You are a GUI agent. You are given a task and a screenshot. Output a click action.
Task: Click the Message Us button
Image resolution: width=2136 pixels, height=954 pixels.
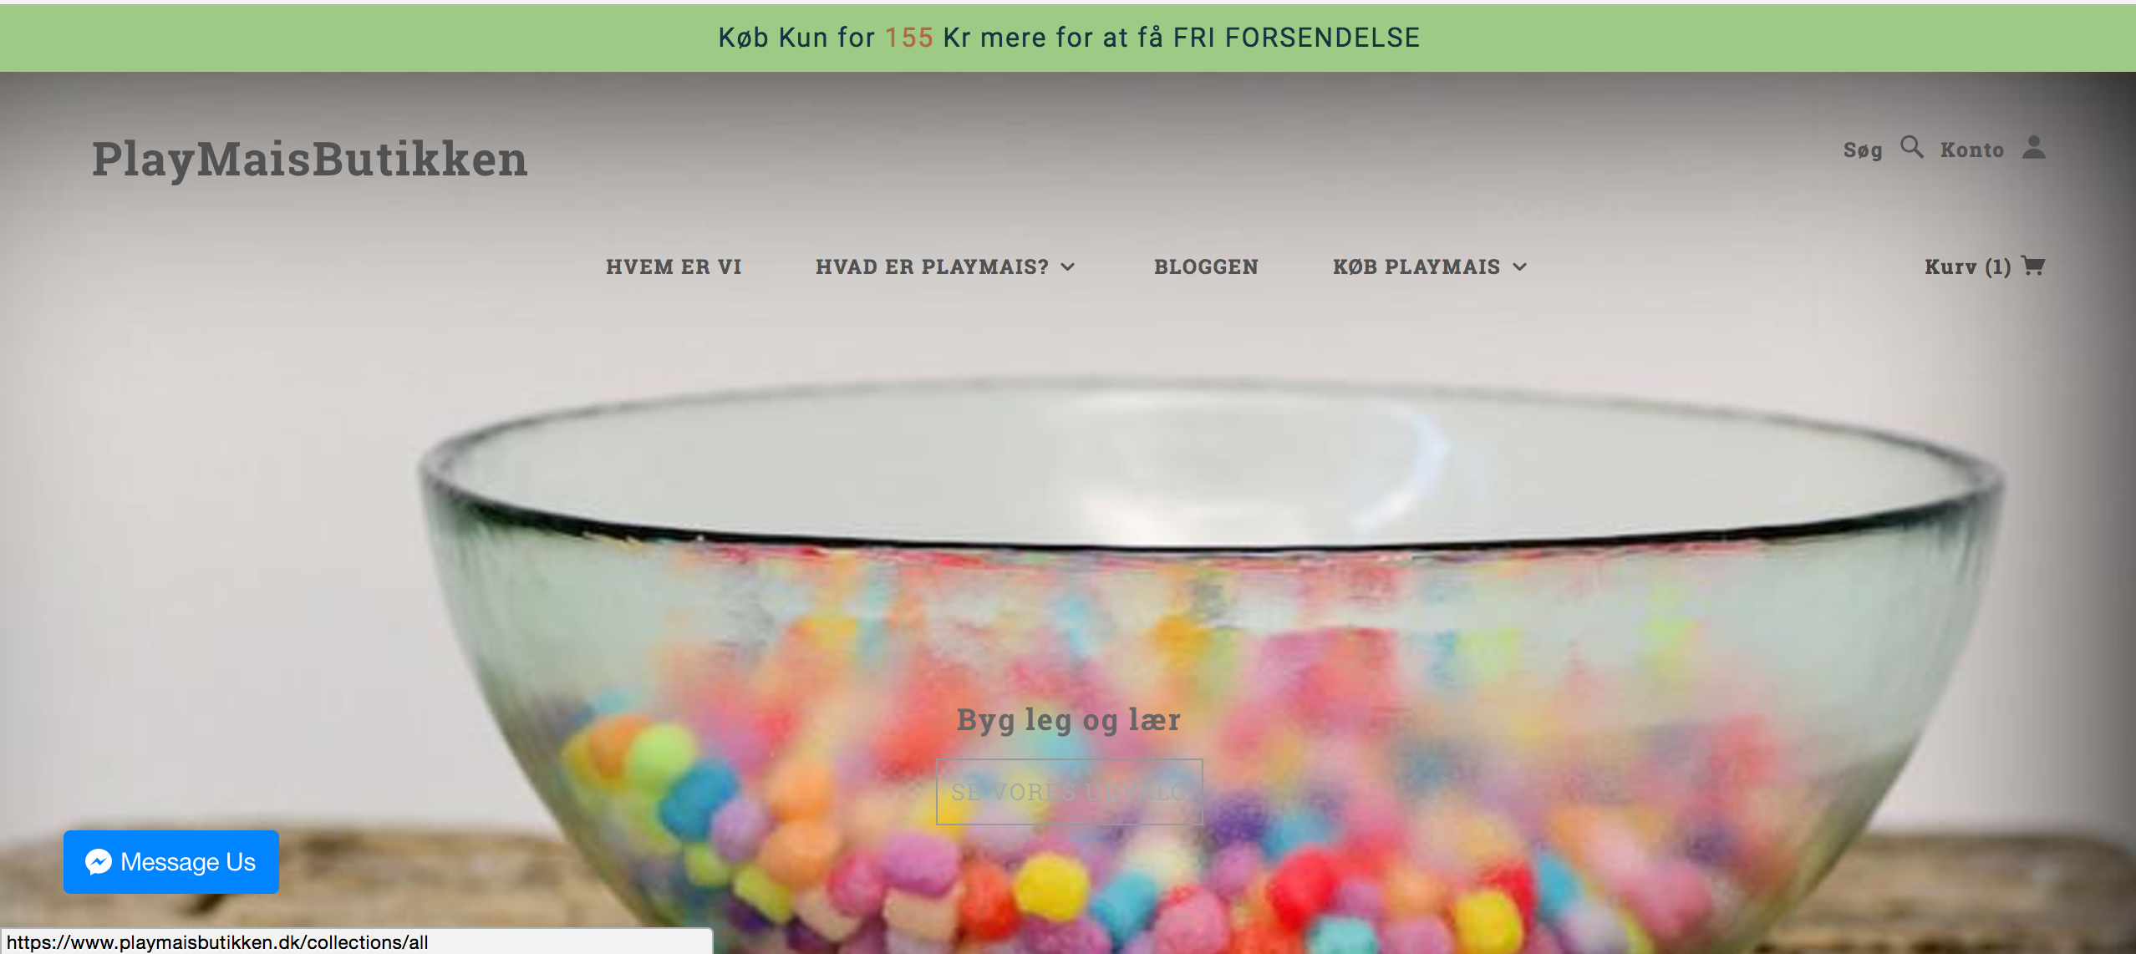click(x=171, y=862)
